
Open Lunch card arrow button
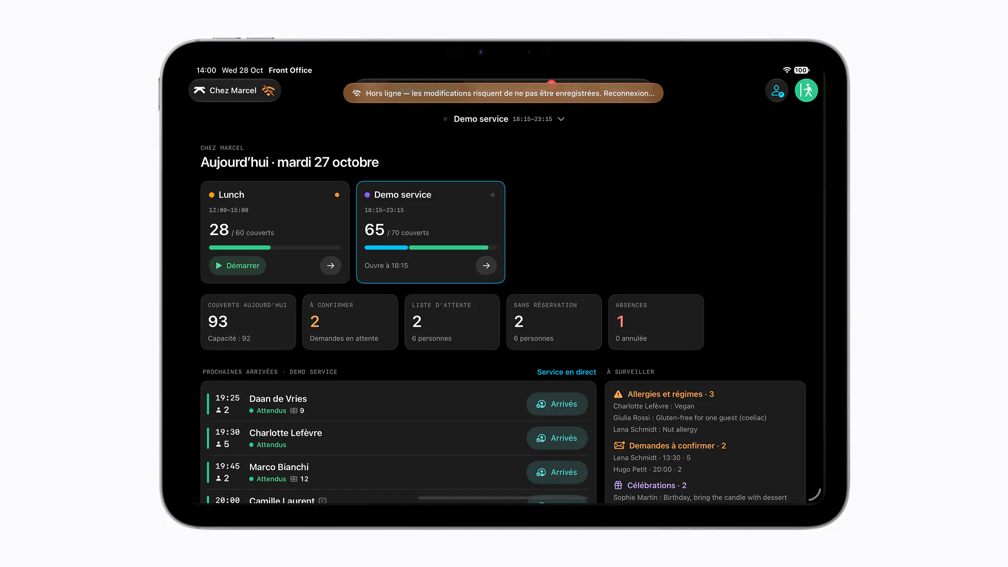click(x=331, y=265)
